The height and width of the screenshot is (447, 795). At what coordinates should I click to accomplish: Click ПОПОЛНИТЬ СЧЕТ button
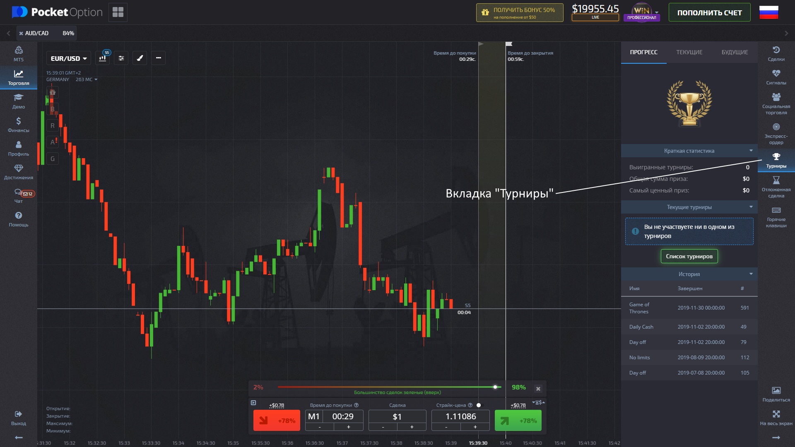tap(709, 12)
